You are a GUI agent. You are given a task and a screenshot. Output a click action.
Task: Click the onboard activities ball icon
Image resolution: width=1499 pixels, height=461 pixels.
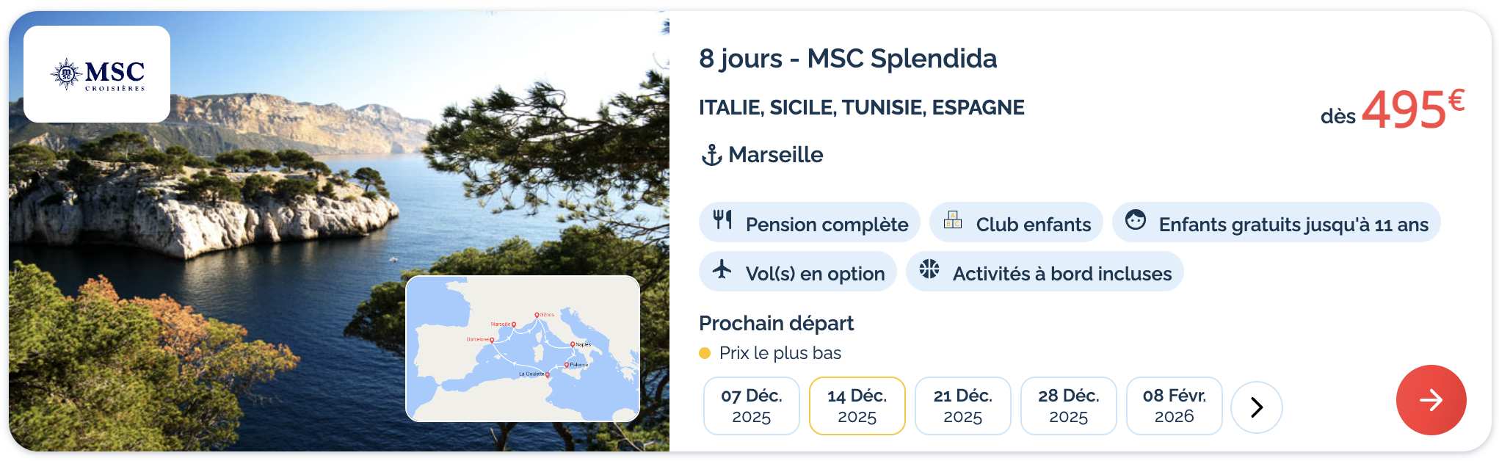click(x=929, y=269)
